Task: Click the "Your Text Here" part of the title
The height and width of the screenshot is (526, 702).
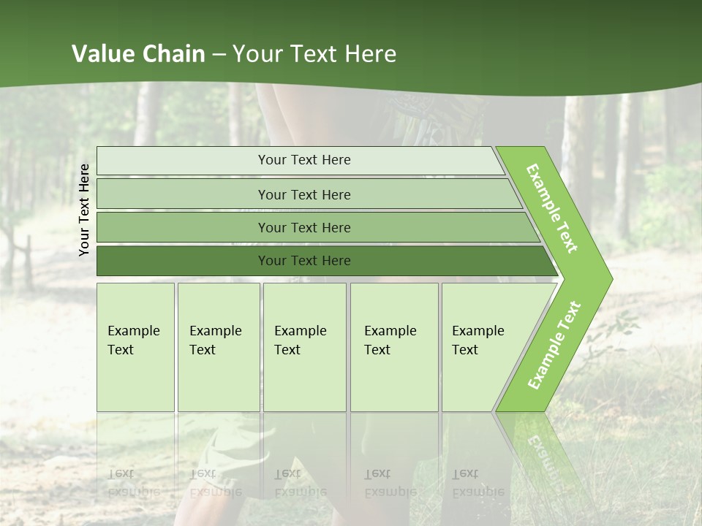Action: click(314, 54)
